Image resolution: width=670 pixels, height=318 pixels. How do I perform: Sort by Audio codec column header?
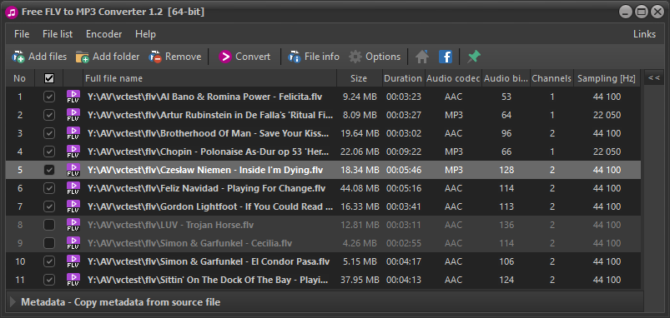click(453, 78)
